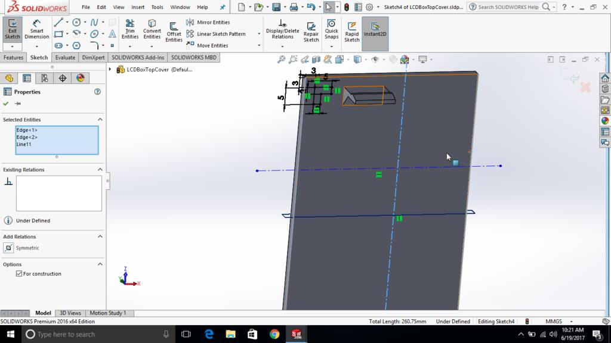Collapse the Selected Entities section
This screenshot has width=611, height=343.
(100, 120)
